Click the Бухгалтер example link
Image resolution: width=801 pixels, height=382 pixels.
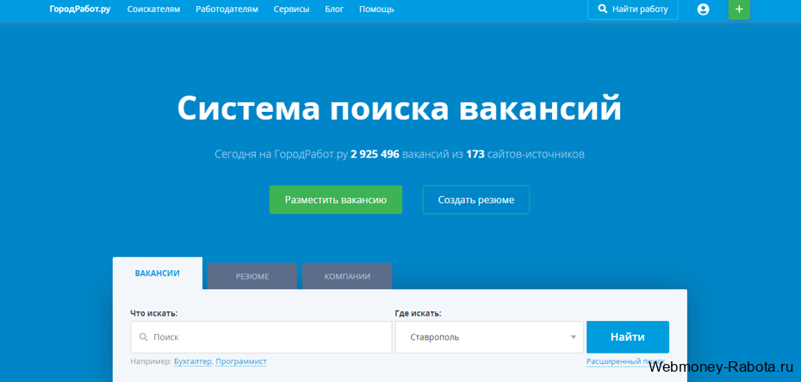coord(193,361)
